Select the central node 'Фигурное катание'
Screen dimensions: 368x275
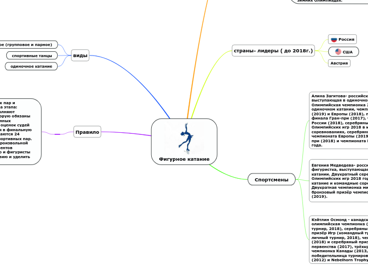coord(184,142)
